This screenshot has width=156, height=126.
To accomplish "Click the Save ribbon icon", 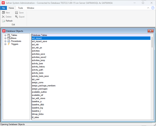I will 16,13.
